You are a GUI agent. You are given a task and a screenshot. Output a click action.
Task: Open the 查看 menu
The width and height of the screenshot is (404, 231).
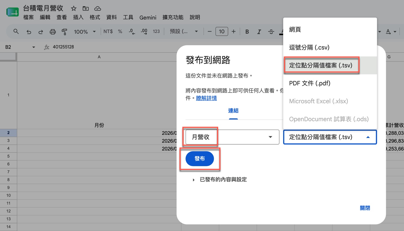[61, 17]
